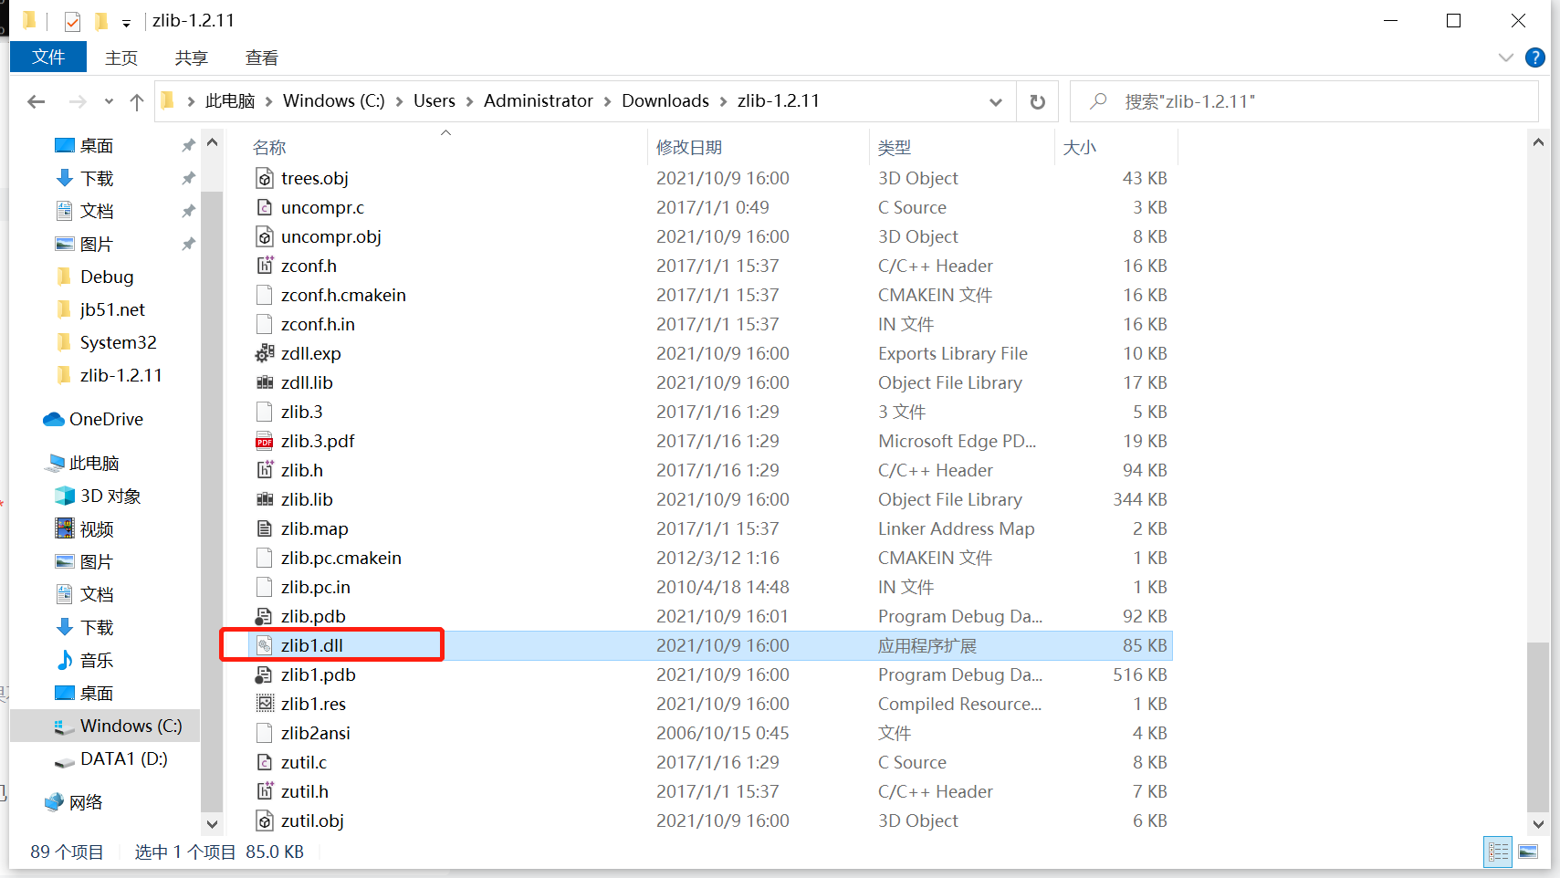Open address bar history dropdown
The width and height of the screenshot is (1560, 878).
(996, 101)
